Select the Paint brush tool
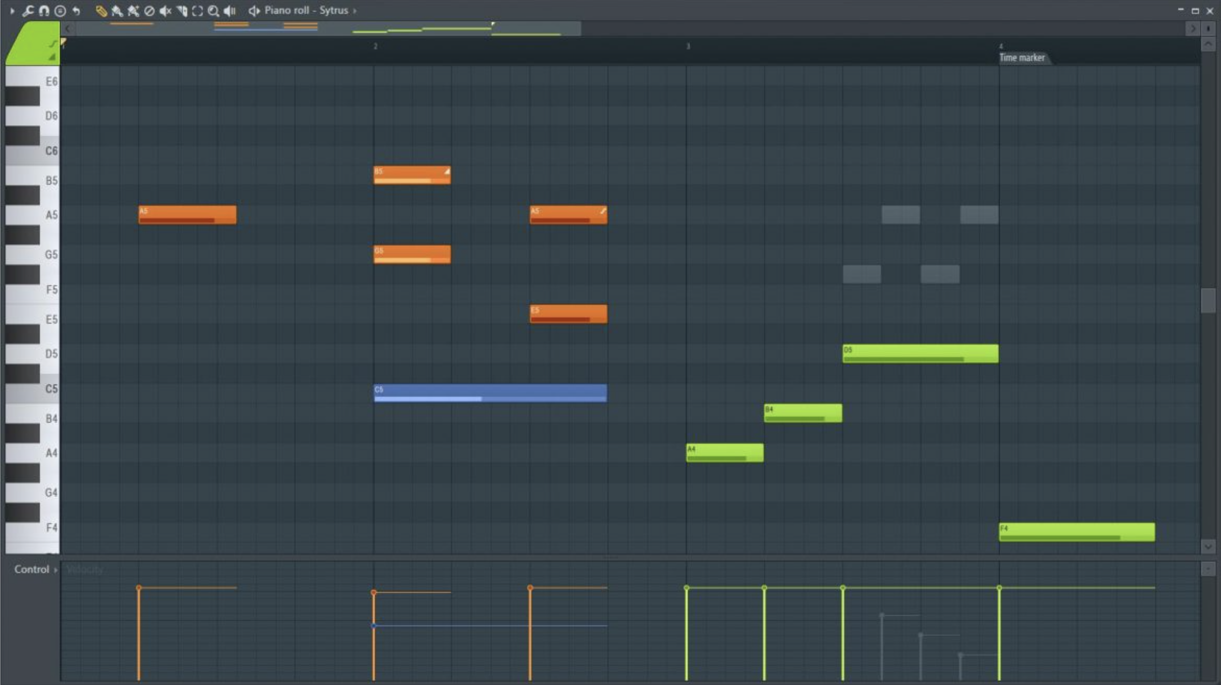 pos(117,11)
